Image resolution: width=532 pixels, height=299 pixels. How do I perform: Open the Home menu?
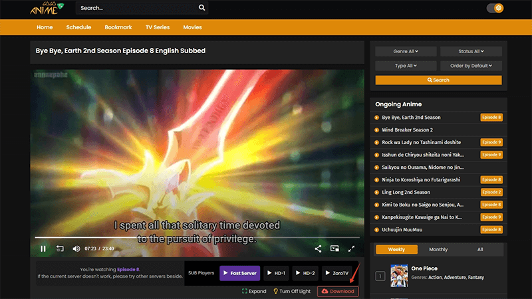coord(45,27)
